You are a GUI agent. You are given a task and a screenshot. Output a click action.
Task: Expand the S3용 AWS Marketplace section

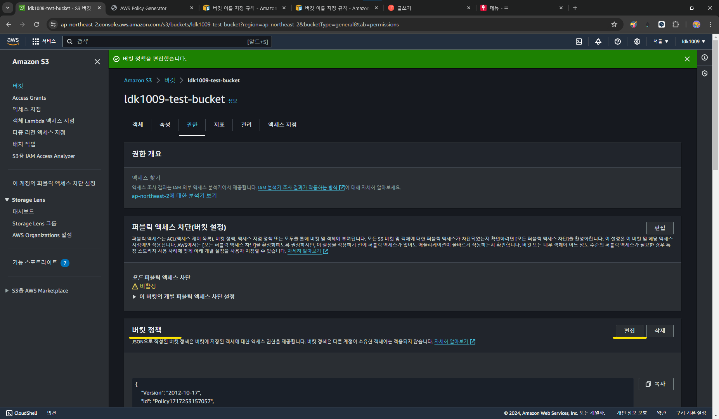[7, 291]
